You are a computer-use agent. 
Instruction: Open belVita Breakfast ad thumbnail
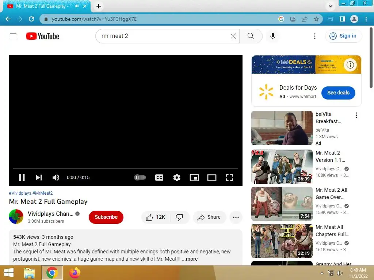coord(282,128)
